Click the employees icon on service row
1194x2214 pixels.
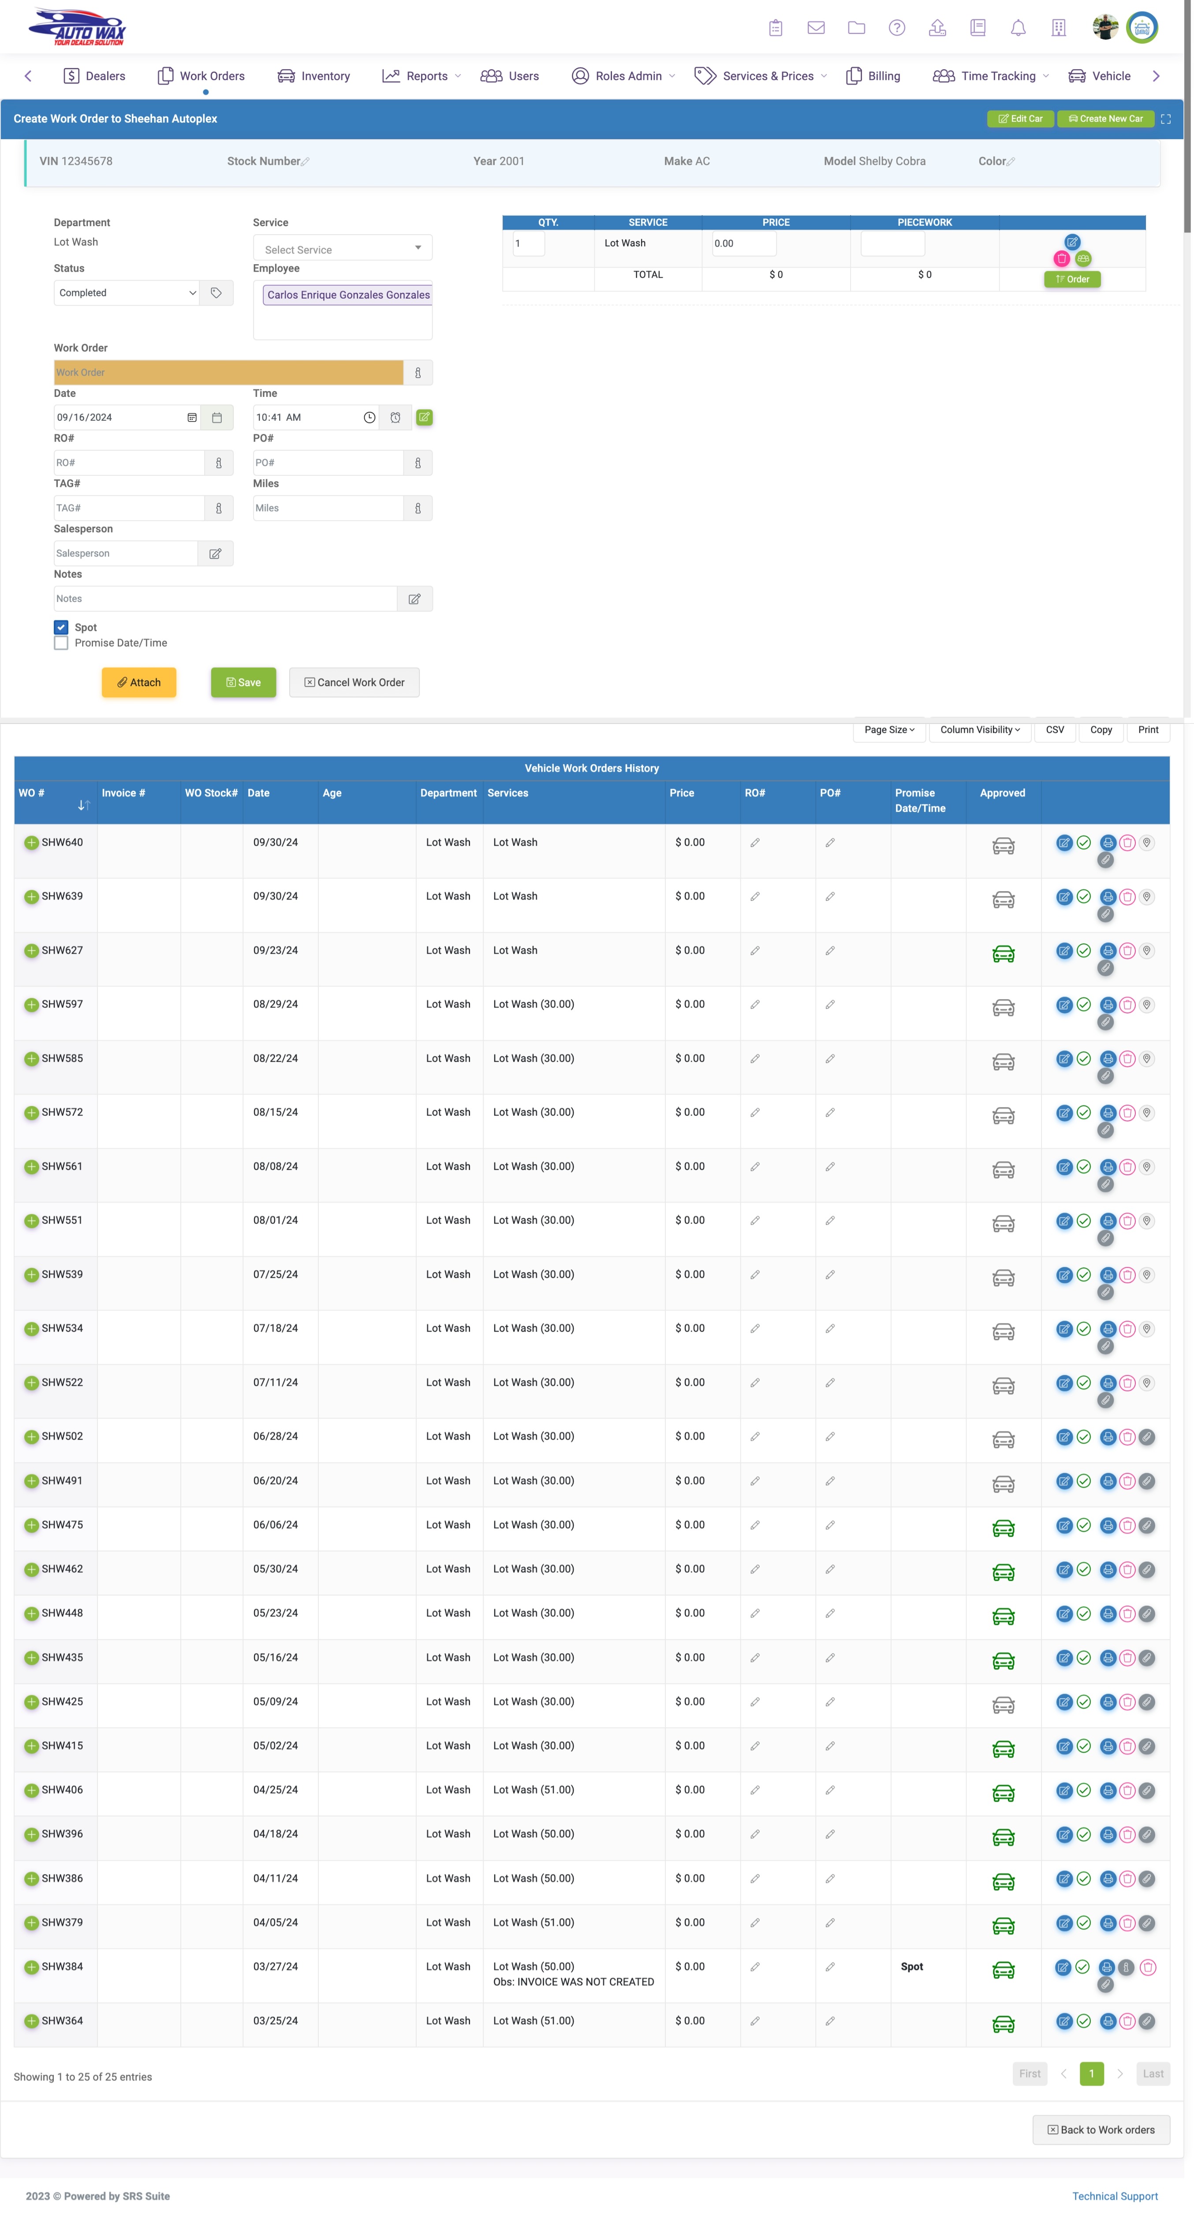tap(1083, 259)
